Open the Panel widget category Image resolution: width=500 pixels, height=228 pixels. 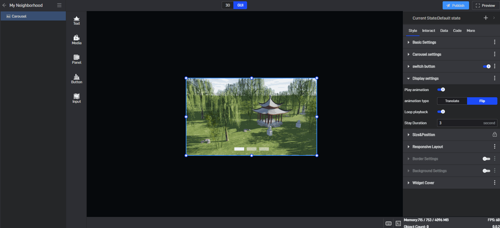coord(77,60)
